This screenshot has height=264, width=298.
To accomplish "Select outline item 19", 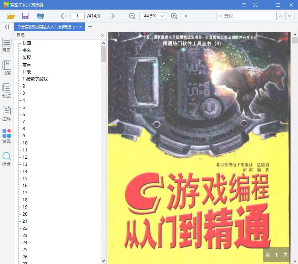I will pos(25,207).
